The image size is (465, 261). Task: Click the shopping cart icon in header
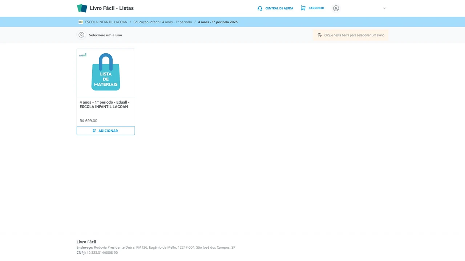pyautogui.click(x=303, y=8)
